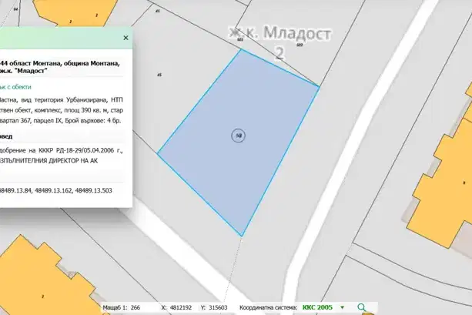Image resolution: width=472 pixels, height=315 pixels.
Task: Click adjacent parcel identifier 48489.13.162
Action: coord(53,190)
